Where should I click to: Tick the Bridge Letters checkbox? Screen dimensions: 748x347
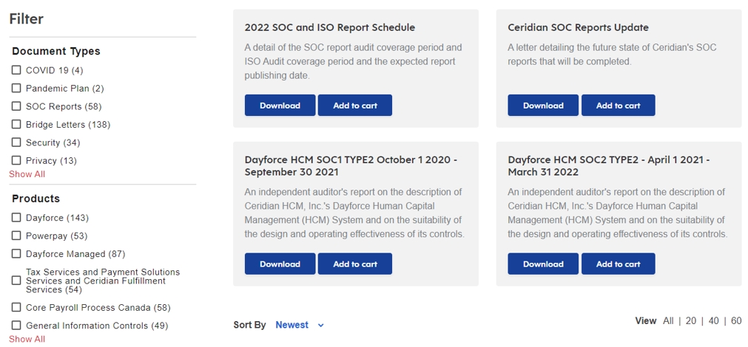coord(16,124)
